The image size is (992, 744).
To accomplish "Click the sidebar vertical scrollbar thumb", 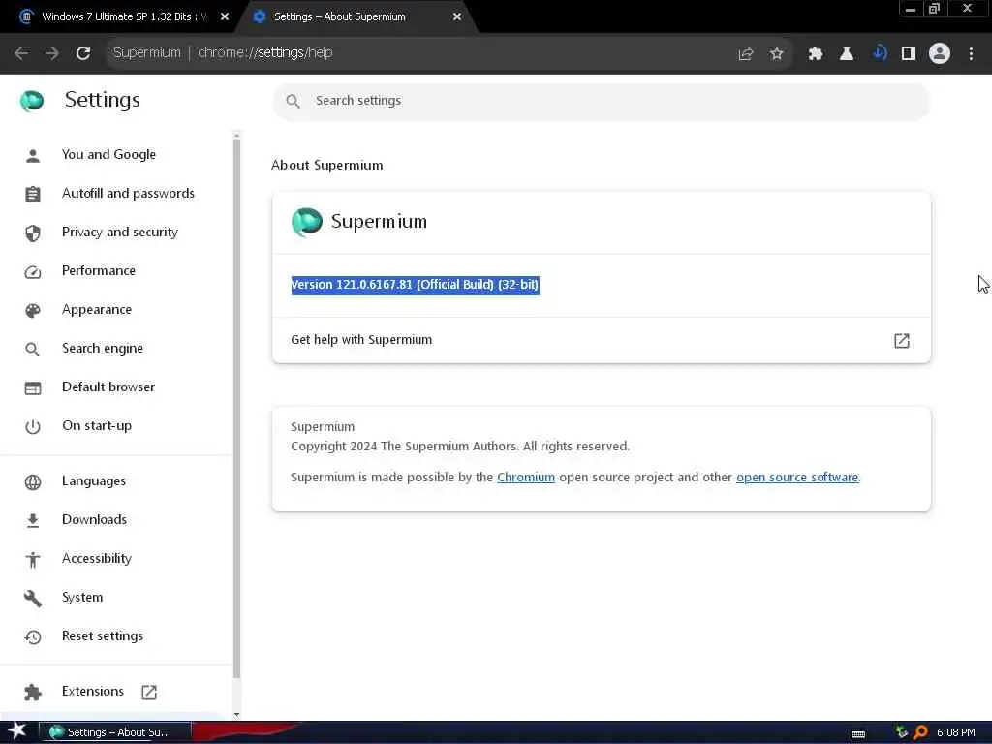I will pos(236,408).
